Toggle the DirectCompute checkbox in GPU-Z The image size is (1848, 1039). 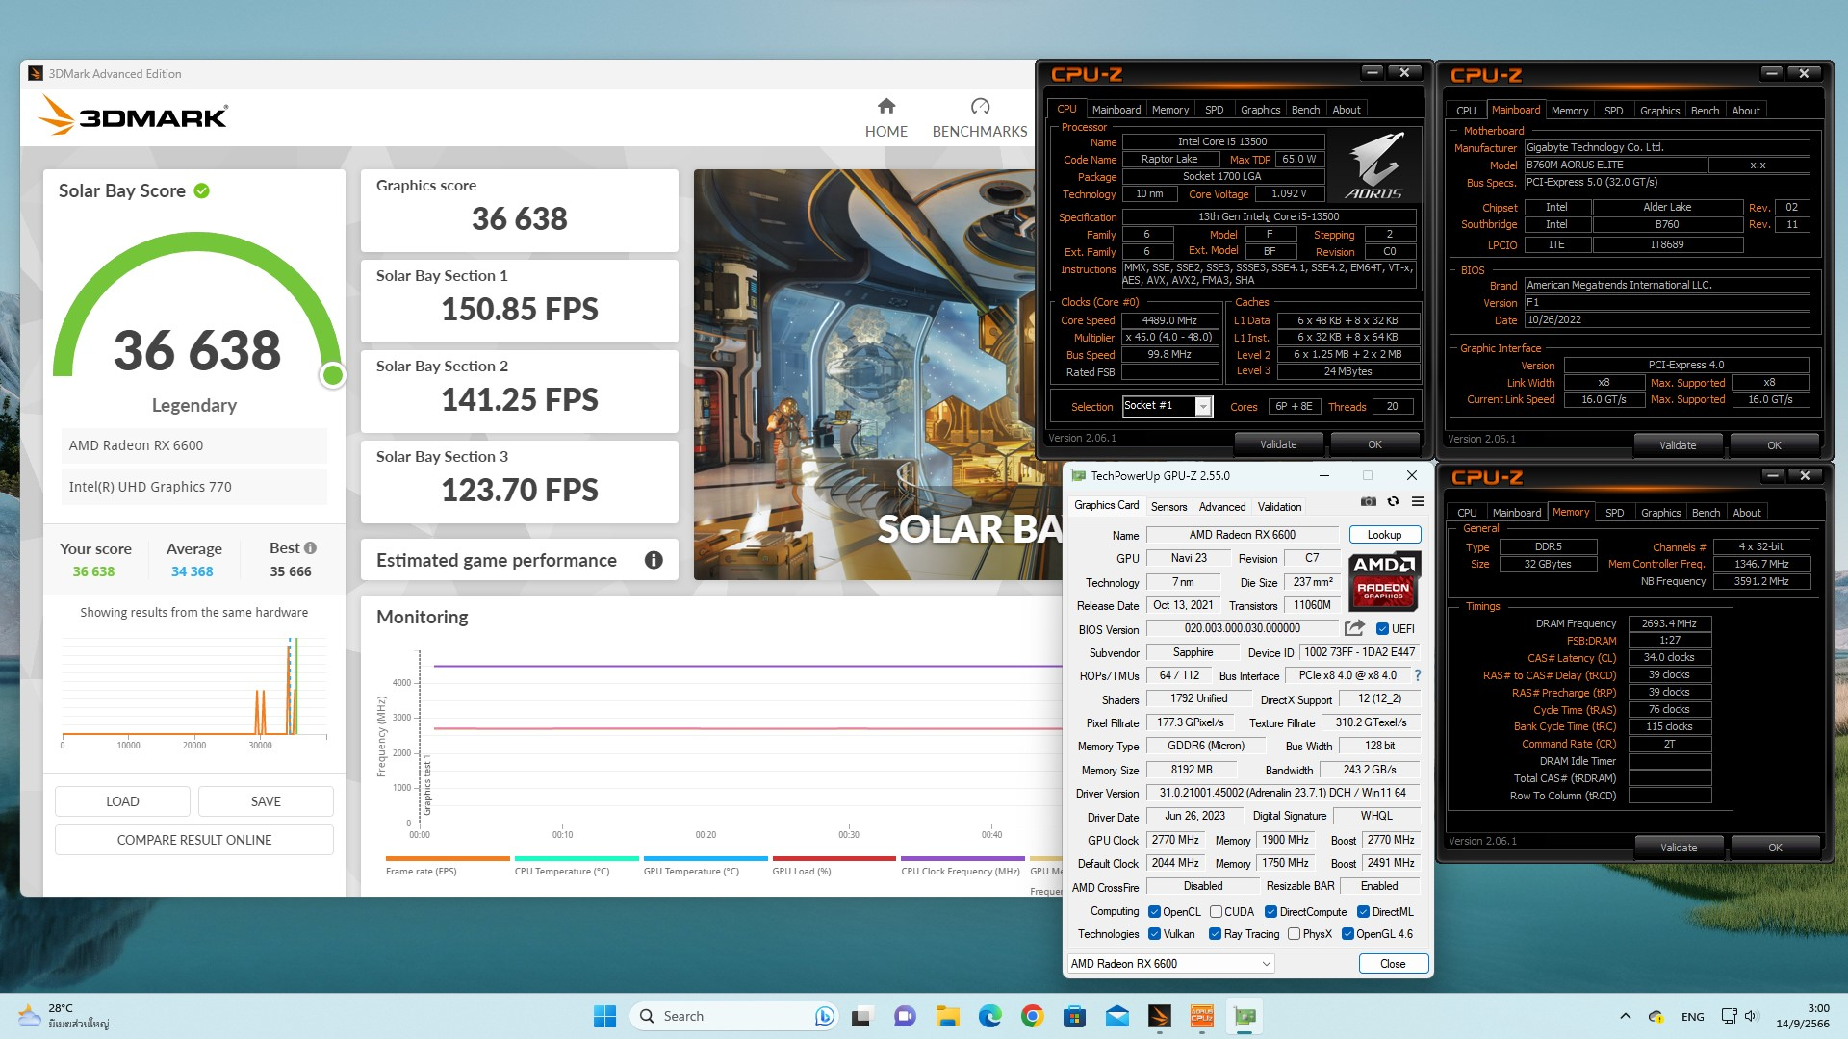pyautogui.click(x=1270, y=912)
